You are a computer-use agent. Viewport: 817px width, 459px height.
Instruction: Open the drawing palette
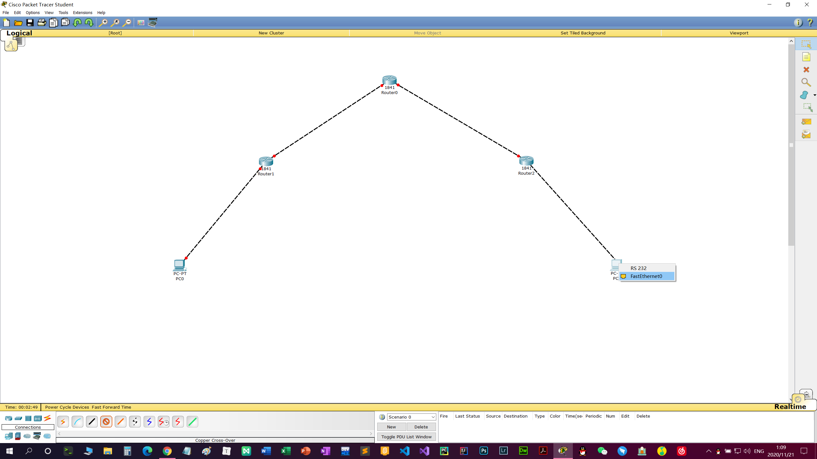click(x=141, y=23)
